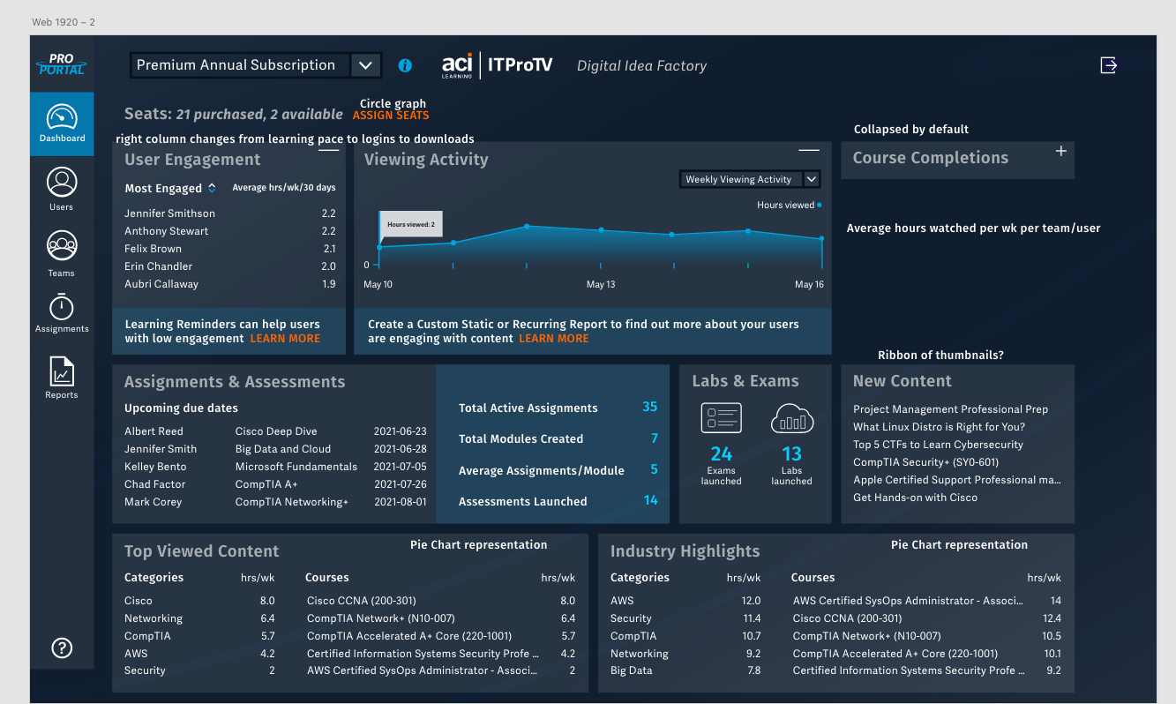Open Project Management Professional Prep
Screen dimensions: 1176x704
tap(950, 409)
